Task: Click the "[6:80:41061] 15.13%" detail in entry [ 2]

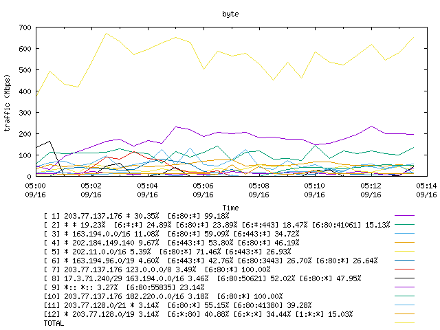Action: point(351,225)
